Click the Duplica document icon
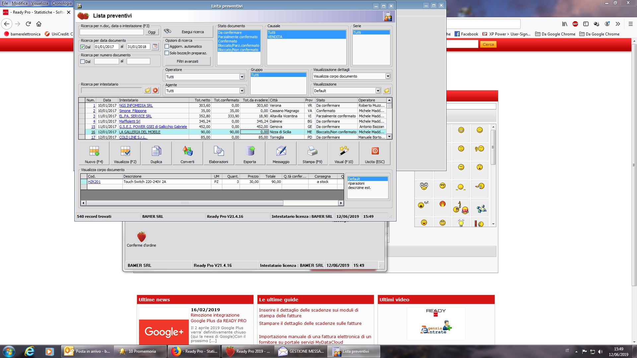This screenshot has width=637, height=358. pyautogui.click(x=156, y=151)
